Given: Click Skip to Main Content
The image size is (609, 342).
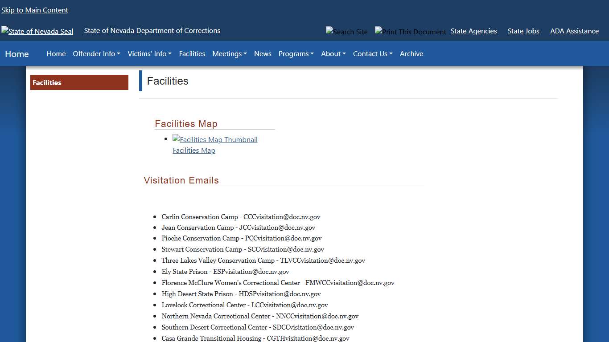Looking at the screenshot, I should pyautogui.click(x=35, y=10).
